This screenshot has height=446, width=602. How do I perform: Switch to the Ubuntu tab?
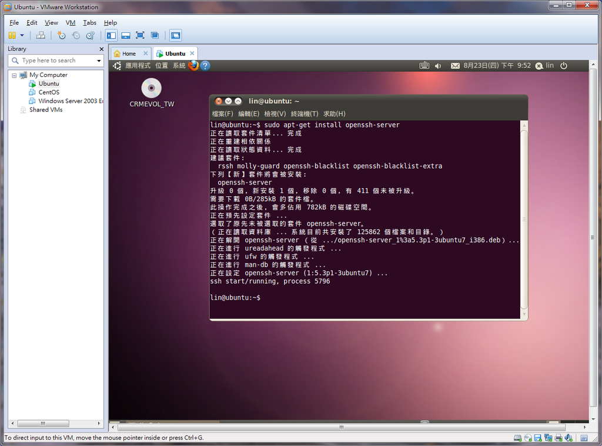pos(175,53)
